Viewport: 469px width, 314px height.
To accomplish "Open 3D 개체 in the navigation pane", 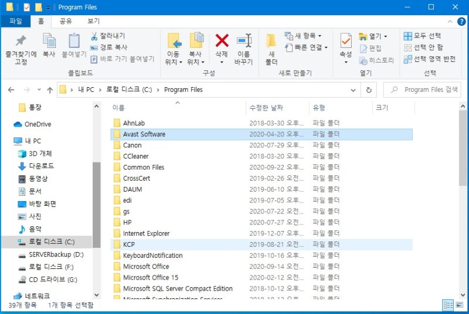I will tap(35, 154).
